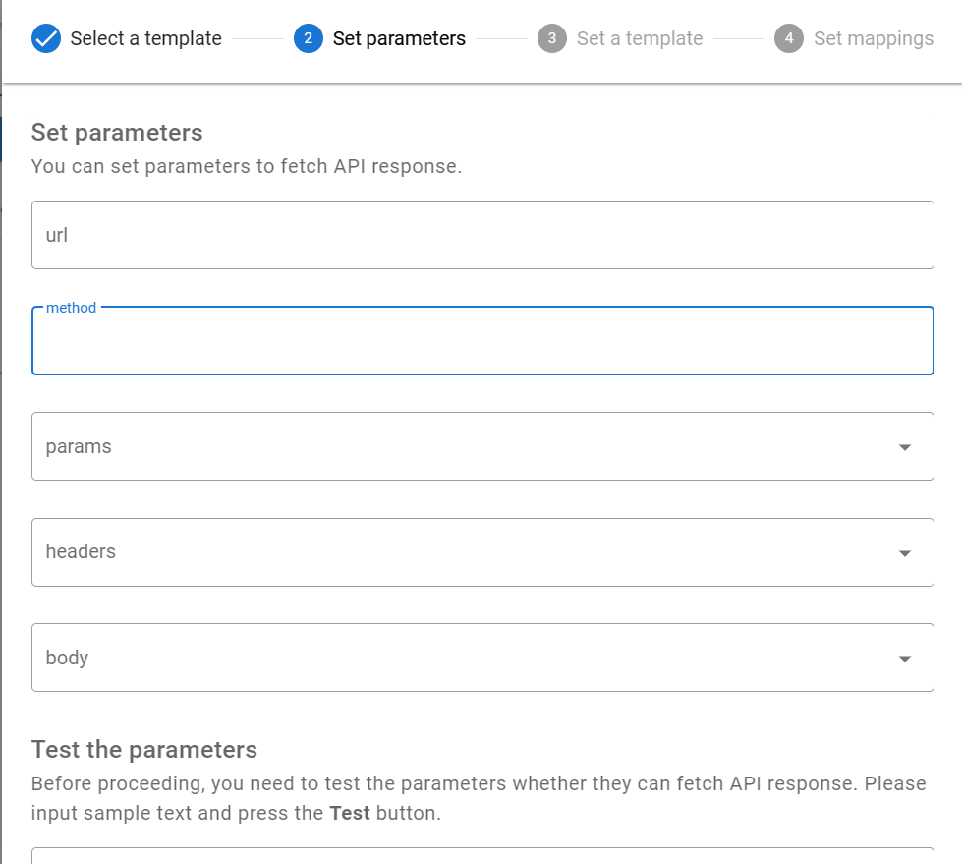Click the Set parameters heading
The height and width of the screenshot is (864, 962).
(118, 132)
